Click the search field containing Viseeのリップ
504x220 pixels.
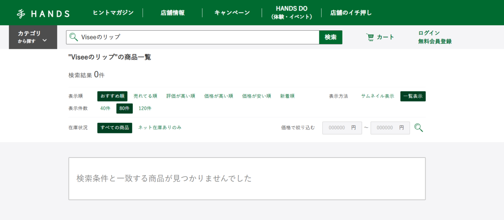pos(193,37)
